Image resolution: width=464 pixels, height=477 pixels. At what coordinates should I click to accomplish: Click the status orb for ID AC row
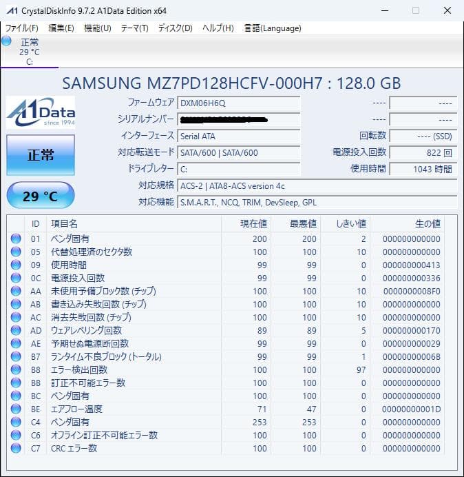(x=16, y=317)
